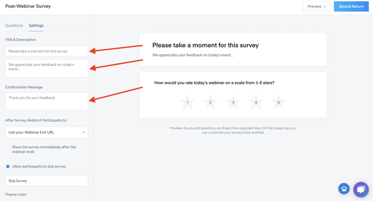
Task: Switch to the Questions tab
Action: click(14, 25)
